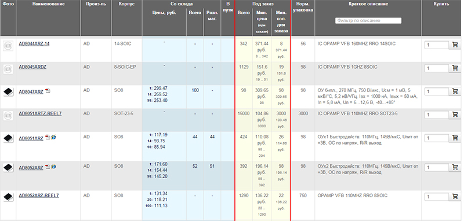
Task: Click price '299.47' for AD8047ARZ
Action: click(x=161, y=88)
